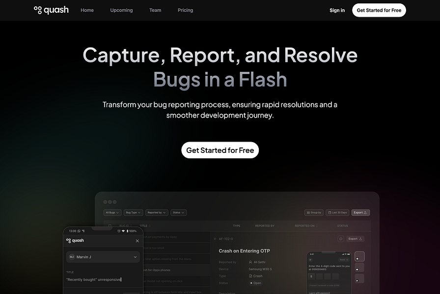The image size is (440, 294).
Task: Click battery icon showing 100%
Action: click(x=127, y=231)
